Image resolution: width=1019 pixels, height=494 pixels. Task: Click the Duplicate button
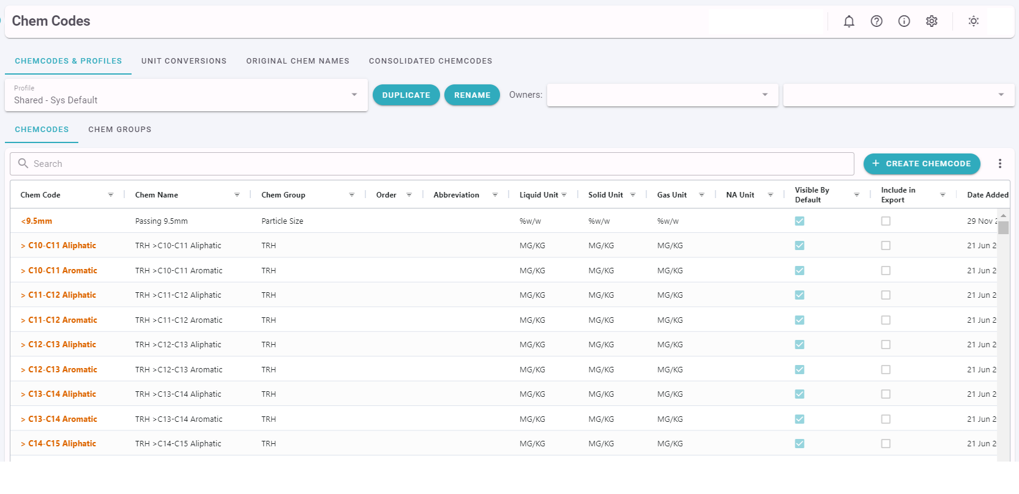pos(406,95)
